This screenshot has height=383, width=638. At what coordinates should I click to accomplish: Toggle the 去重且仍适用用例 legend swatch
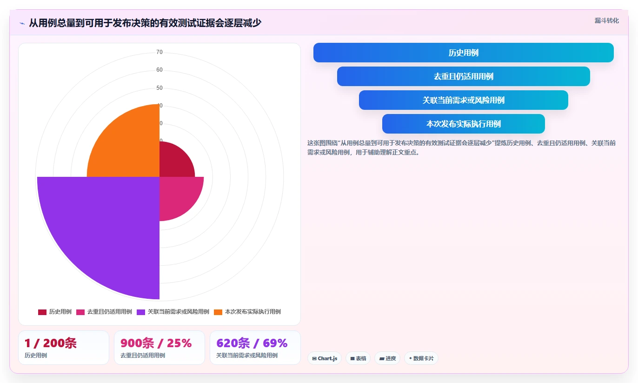point(80,312)
